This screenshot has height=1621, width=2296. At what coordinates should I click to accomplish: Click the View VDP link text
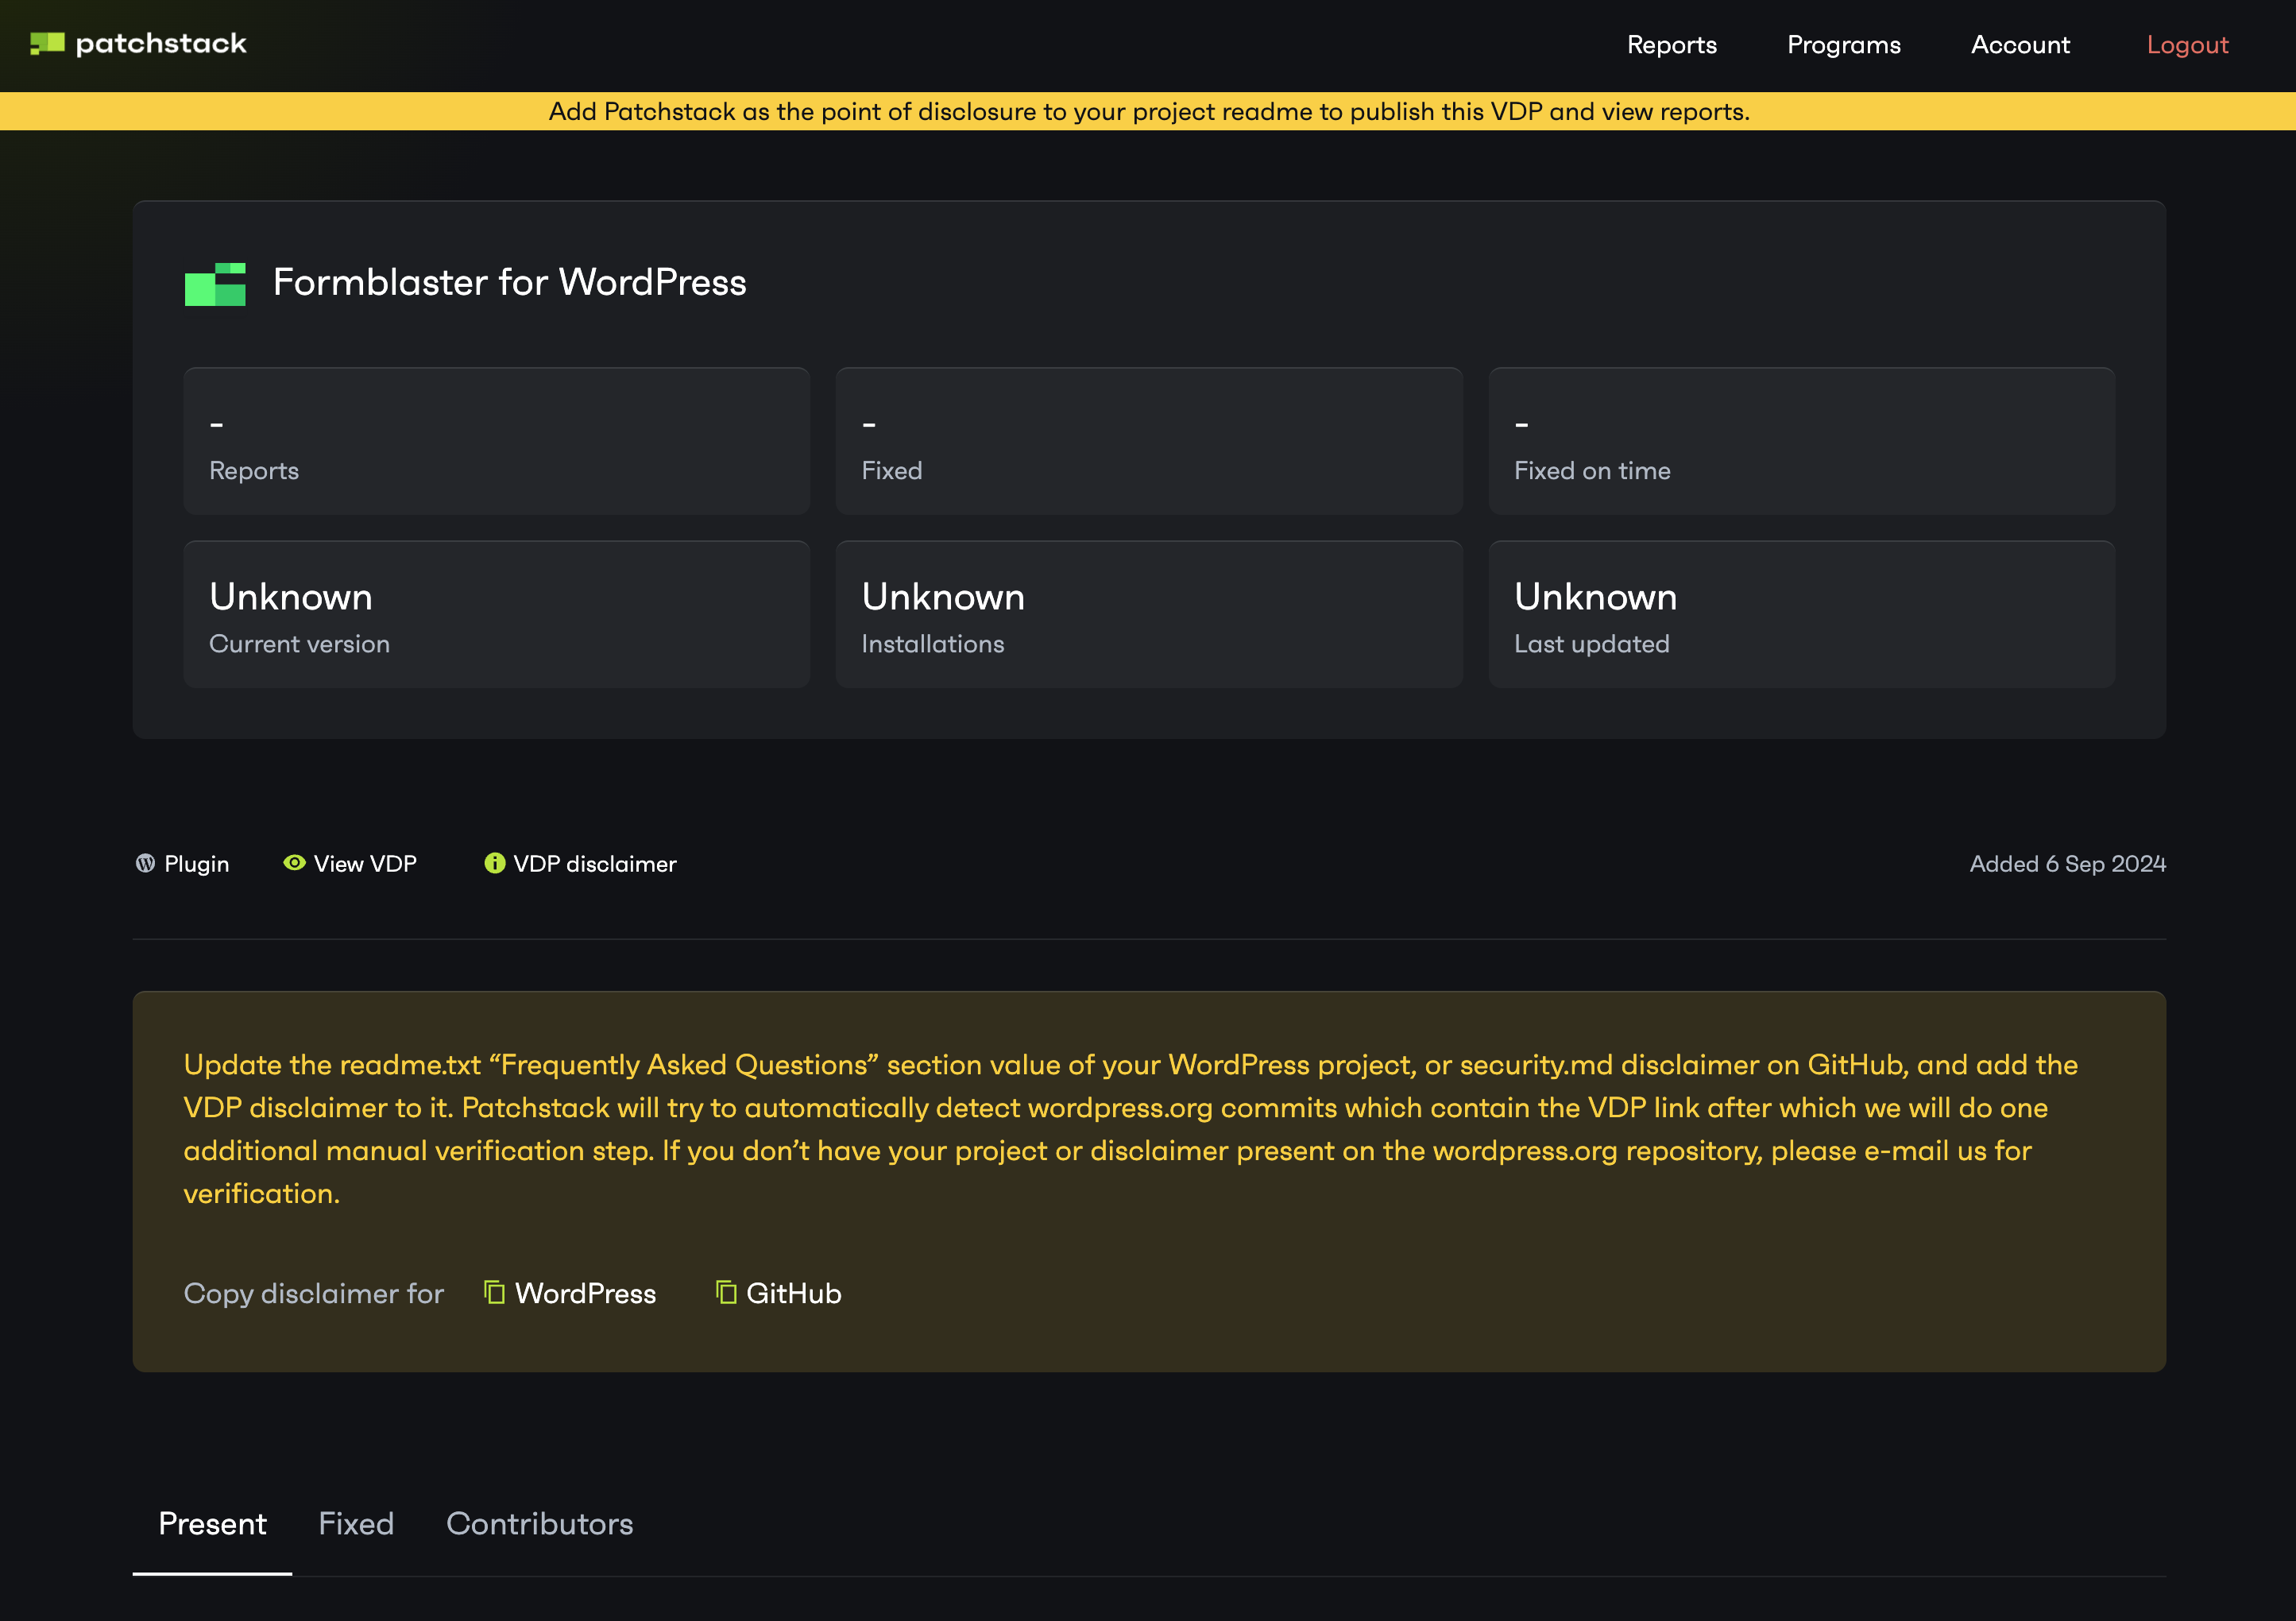[x=365, y=864]
